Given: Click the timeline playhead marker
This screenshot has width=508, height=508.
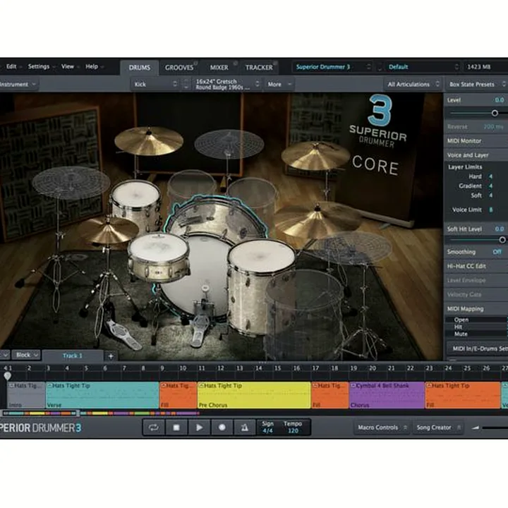Looking at the screenshot, I should click(8, 376).
